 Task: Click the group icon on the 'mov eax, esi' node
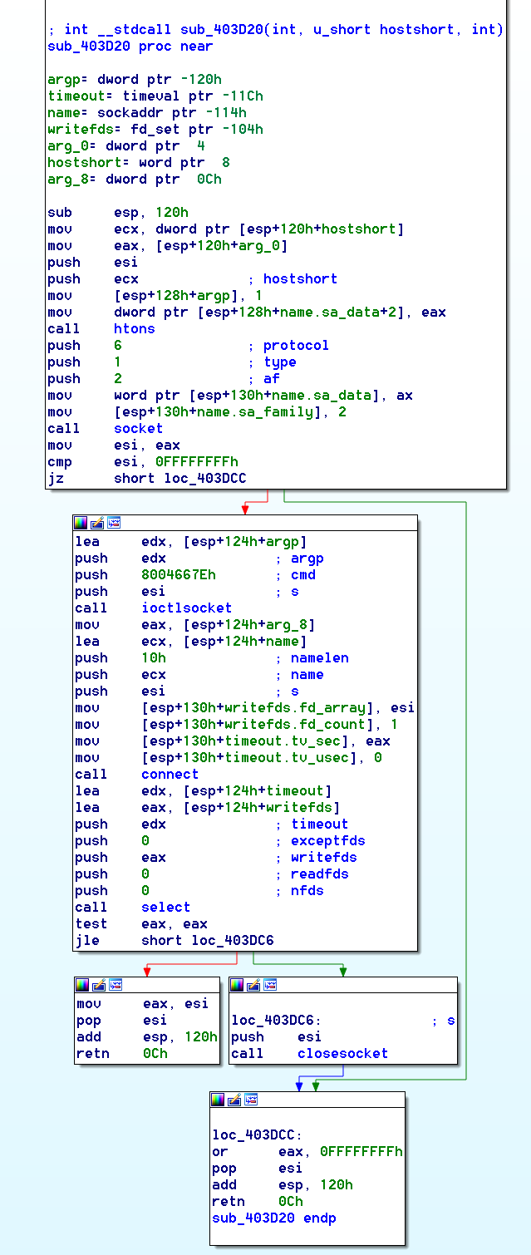click(x=116, y=985)
